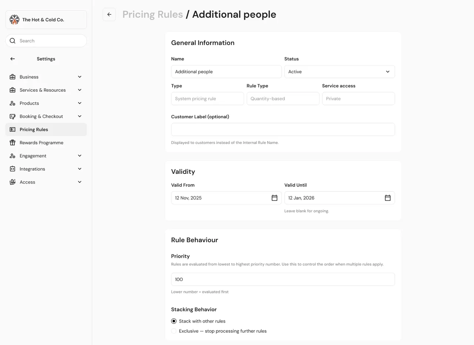474x345 pixels.
Task: Click the Services & Resources icon
Action: click(13, 90)
